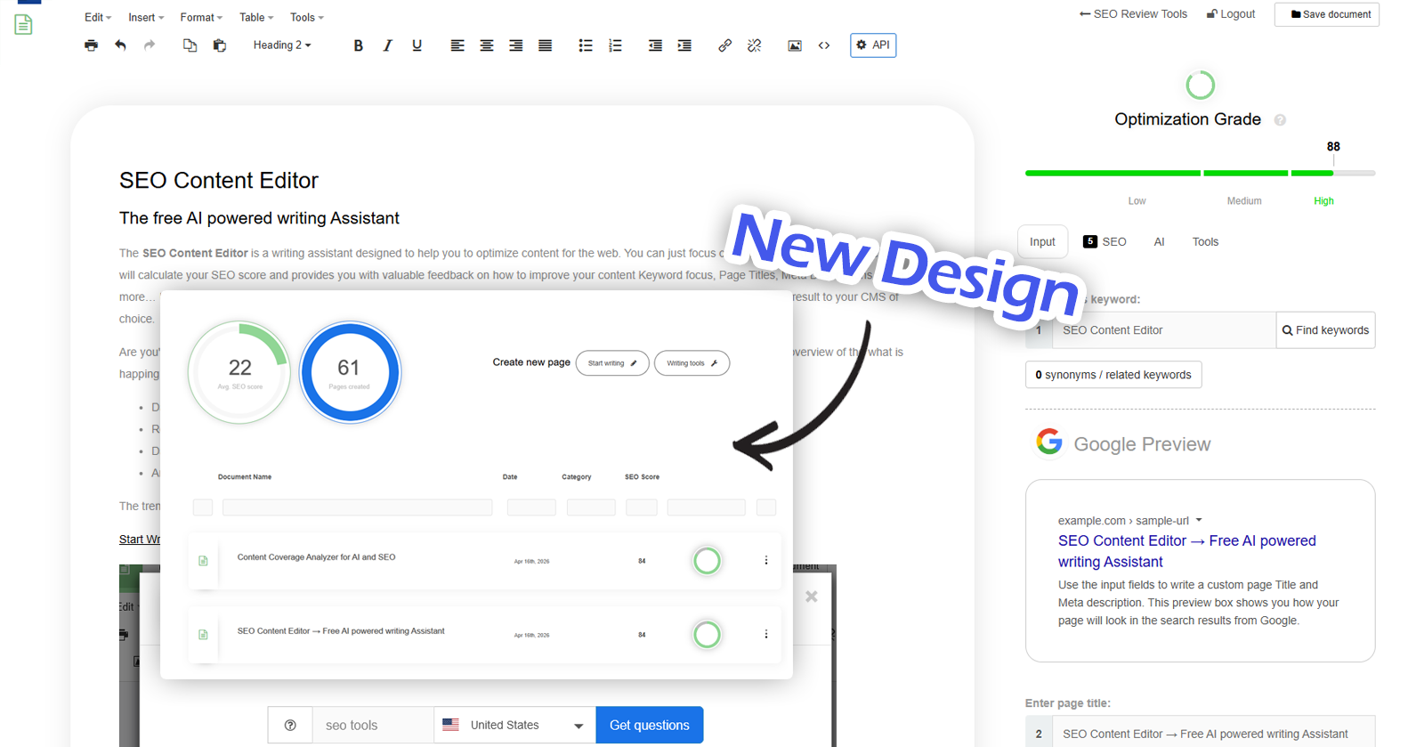Click Get questions button

[649, 725]
